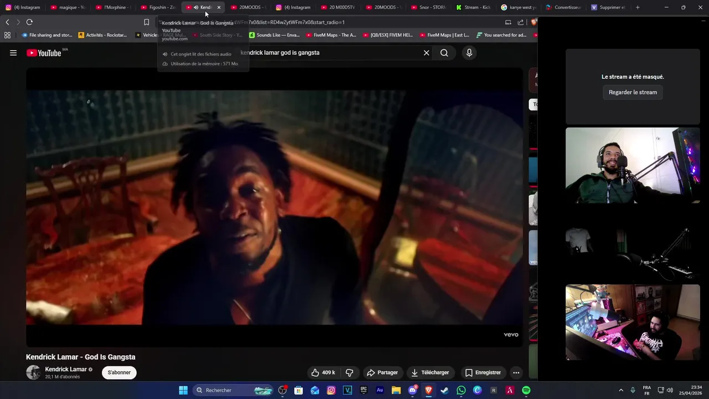The image size is (709, 399).
Task: Bookmark this page with the bookmark icon
Action: pos(146,22)
